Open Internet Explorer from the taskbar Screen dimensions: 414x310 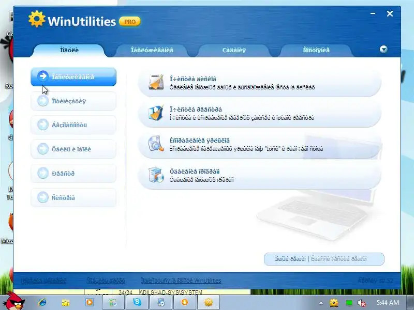42,302
